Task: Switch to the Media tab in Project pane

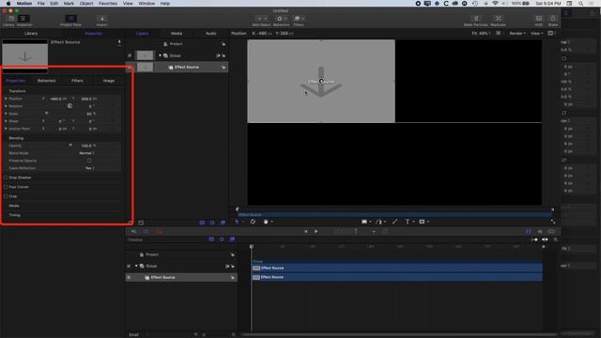Action: [177, 34]
